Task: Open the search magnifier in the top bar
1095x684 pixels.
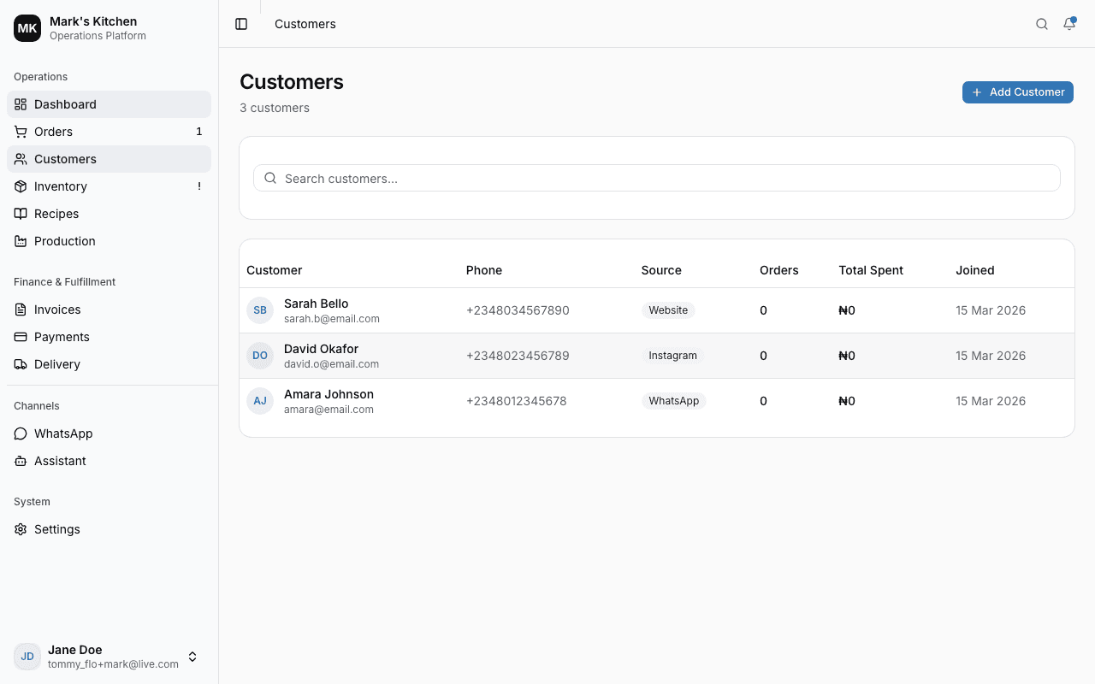Action: click(1041, 24)
